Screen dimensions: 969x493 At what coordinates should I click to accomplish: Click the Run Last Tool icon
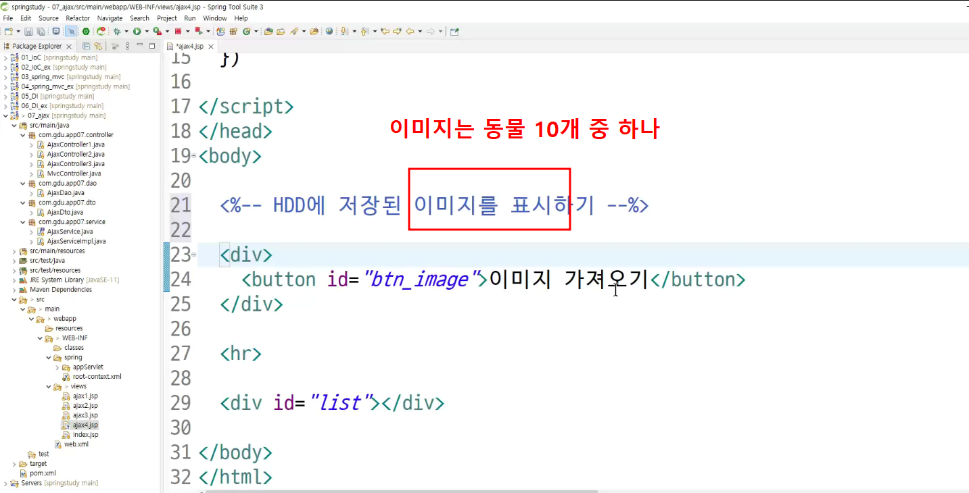tap(157, 31)
